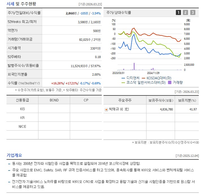Click the 2023/03/31 chart date label
The image size is (203, 194).
[118, 73]
